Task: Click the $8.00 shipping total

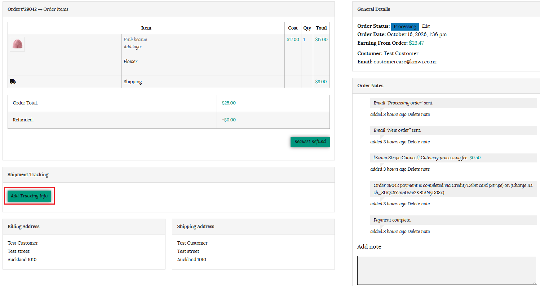Action: (321, 82)
